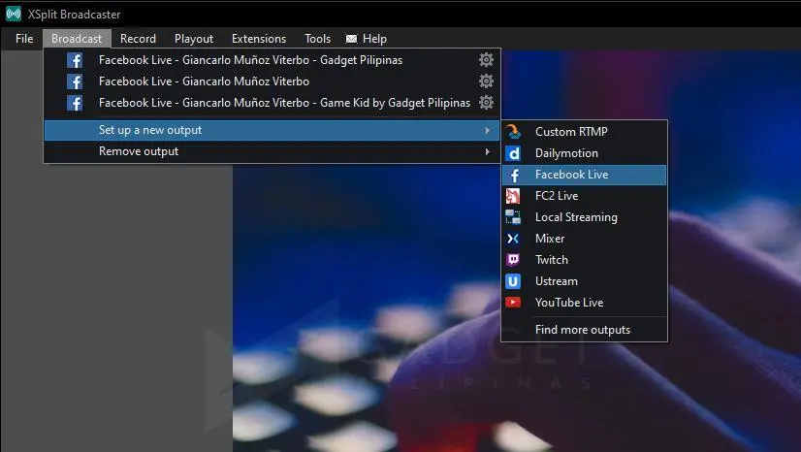Start Facebook Live to Gadget Pilipinas
The image size is (801, 452).
250,60
